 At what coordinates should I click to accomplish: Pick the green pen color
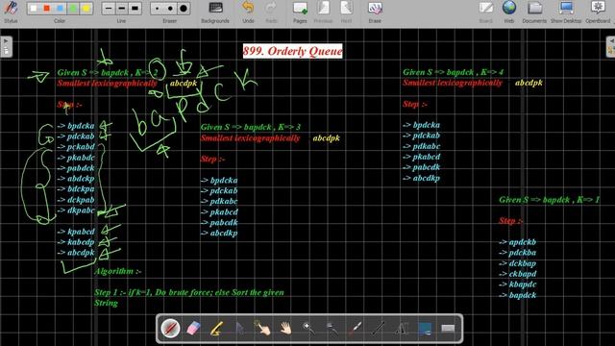pyautogui.click(x=73, y=9)
